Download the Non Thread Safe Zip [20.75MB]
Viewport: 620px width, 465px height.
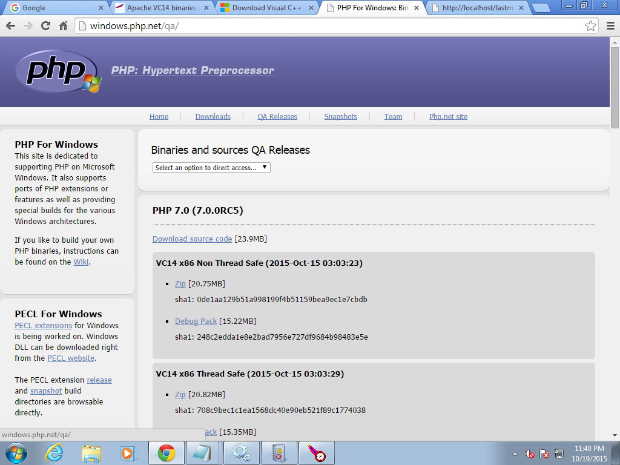pos(180,284)
